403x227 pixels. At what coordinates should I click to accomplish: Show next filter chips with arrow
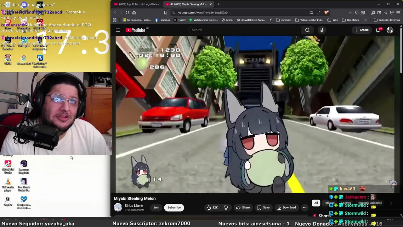(391, 203)
